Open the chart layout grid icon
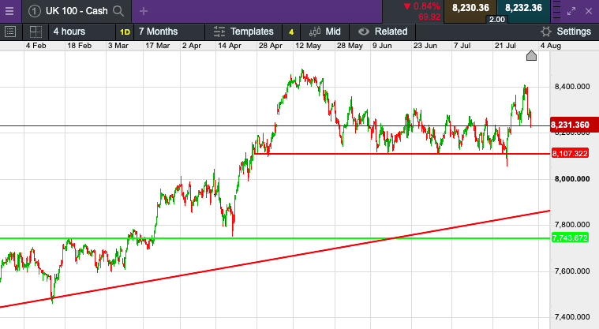Screen dimensions: 599x329 [x=36, y=32]
